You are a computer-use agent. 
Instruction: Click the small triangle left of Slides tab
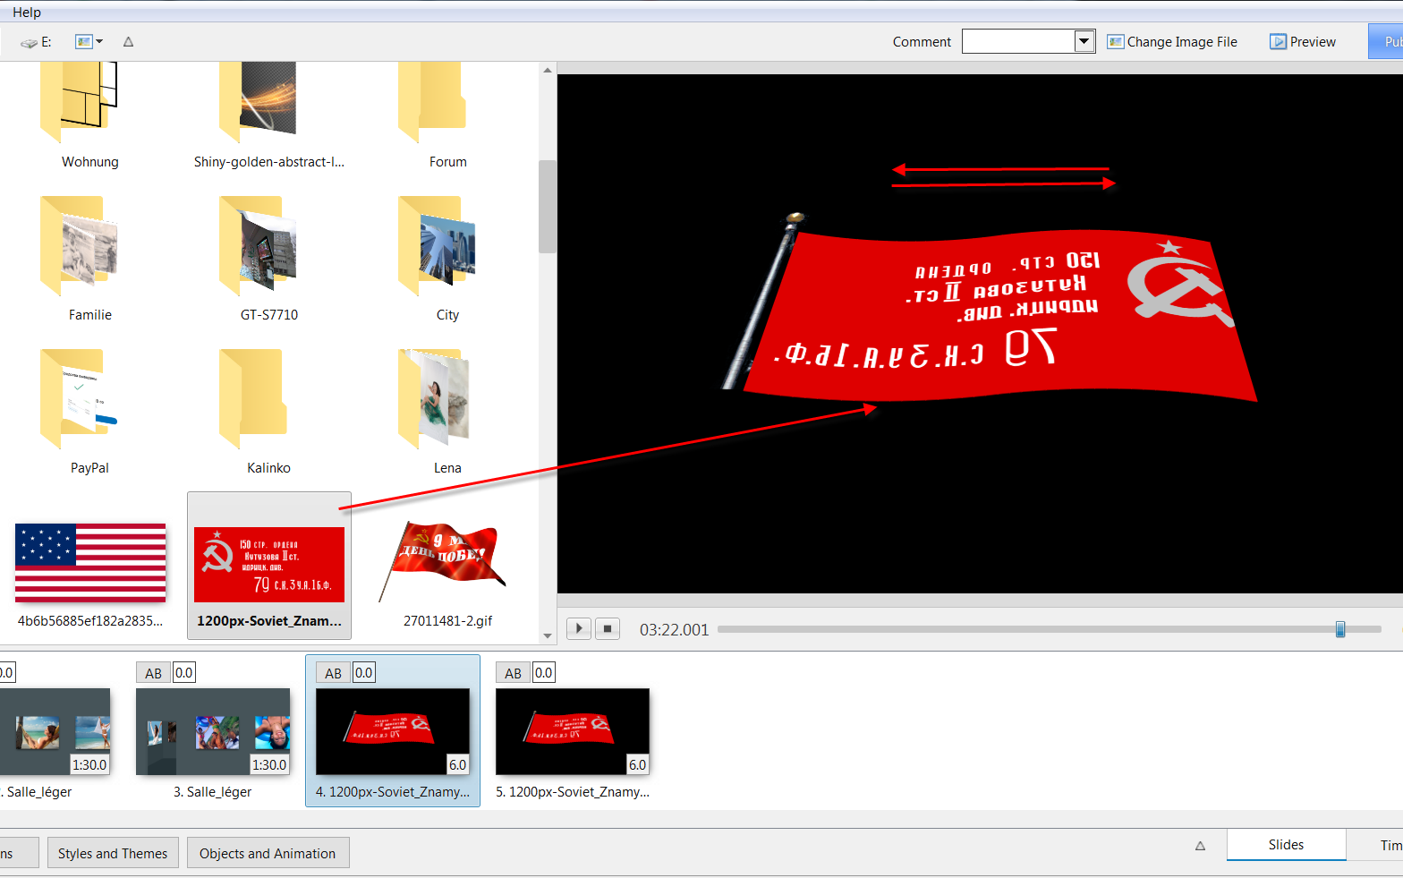(1200, 846)
